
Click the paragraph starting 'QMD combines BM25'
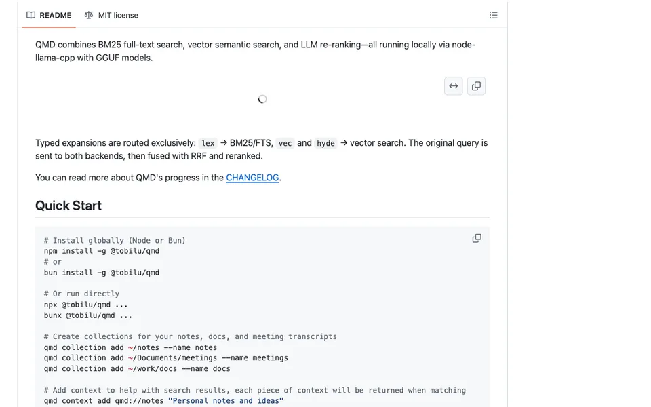[x=256, y=51]
